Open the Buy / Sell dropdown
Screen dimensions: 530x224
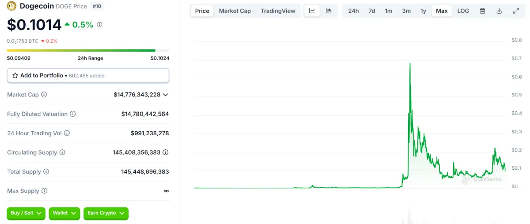[x=26, y=213]
